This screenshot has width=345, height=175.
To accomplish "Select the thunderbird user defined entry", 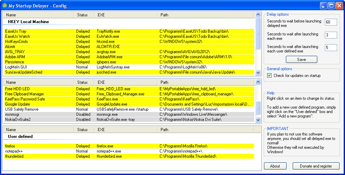I will coord(129,156).
